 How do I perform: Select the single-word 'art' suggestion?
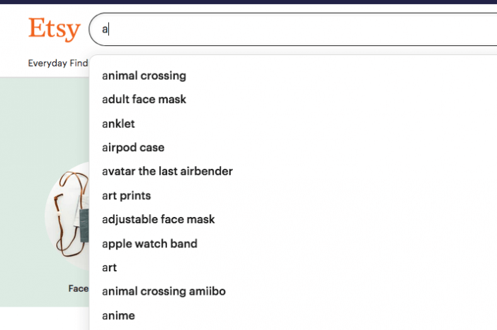tap(293, 268)
